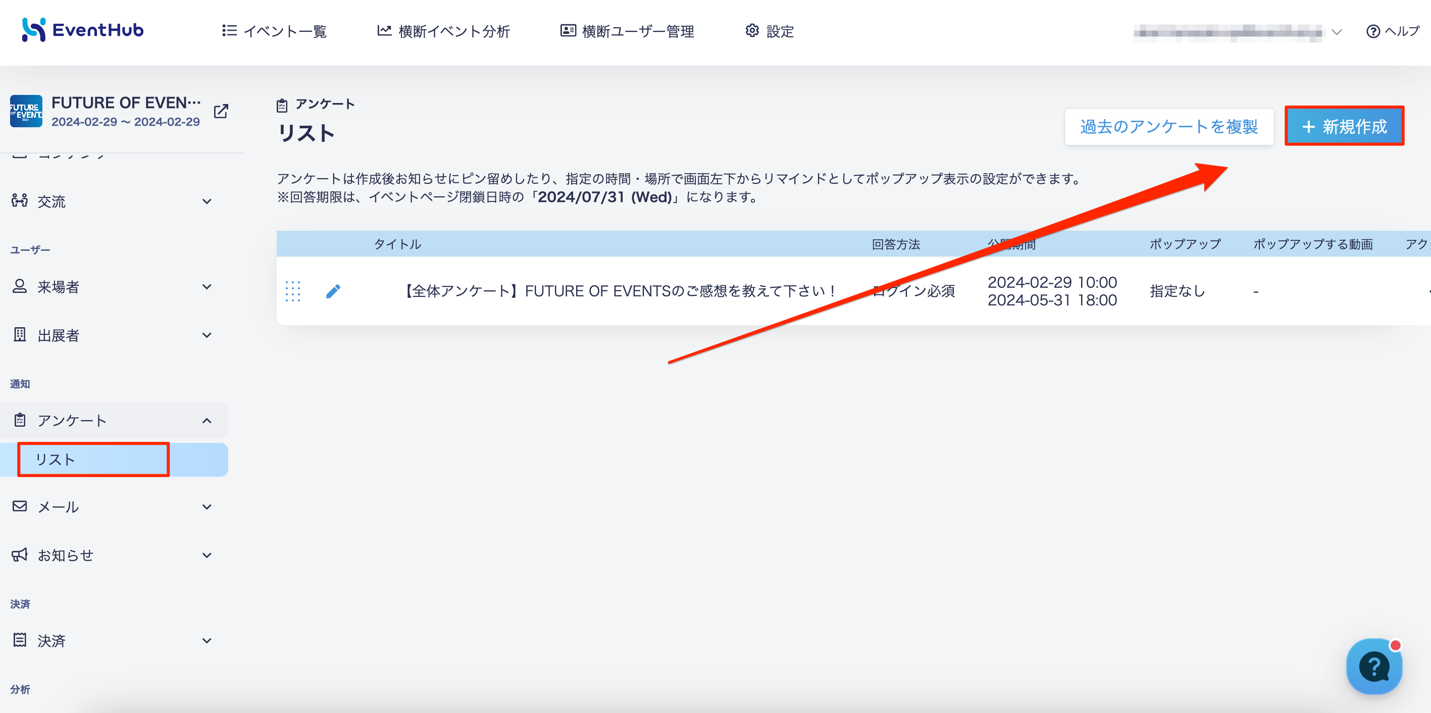The width and height of the screenshot is (1431, 713).
Task: Click the date 2024-05-31 18:00
Action: 1052,300
